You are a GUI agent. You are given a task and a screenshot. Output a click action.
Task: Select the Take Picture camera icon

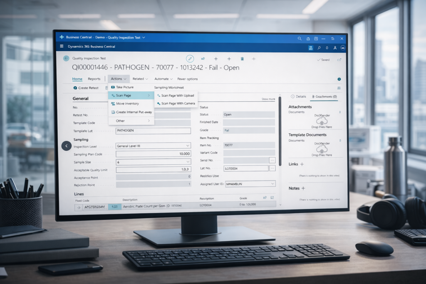tap(113, 87)
